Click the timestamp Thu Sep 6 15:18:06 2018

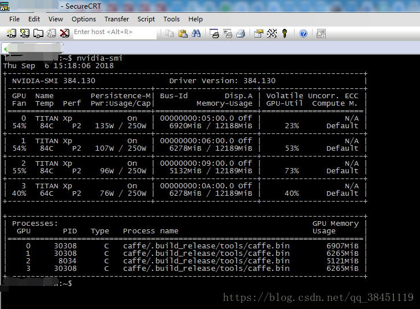tap(58, 66)
